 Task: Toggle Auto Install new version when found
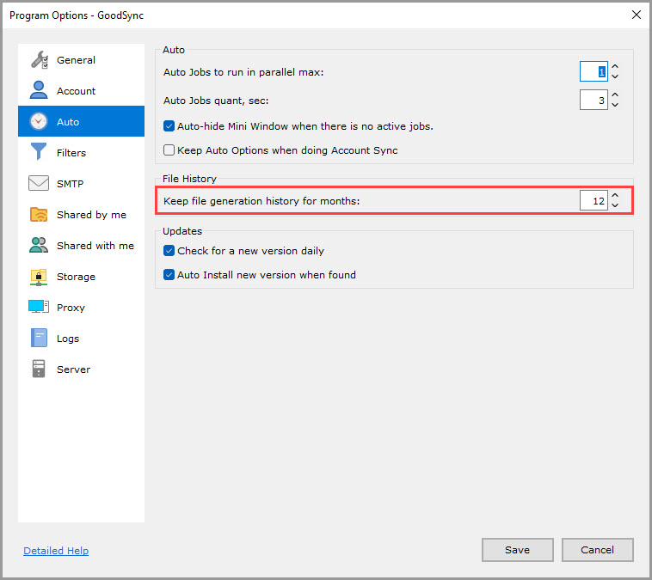coord(169,275)
